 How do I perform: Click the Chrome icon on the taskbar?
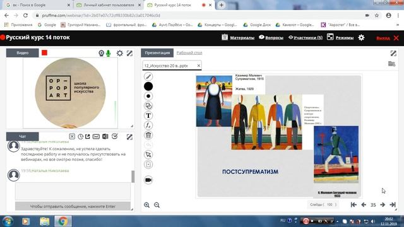(63, 221)
